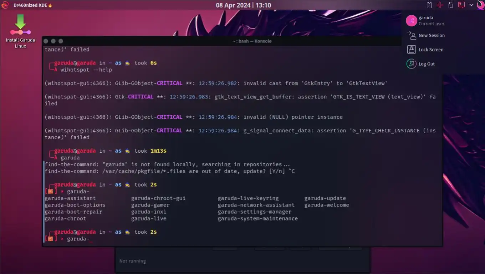The width and height of the screenshot is (485, 274).
Task: Start a New Session
Action: (426, 35)
